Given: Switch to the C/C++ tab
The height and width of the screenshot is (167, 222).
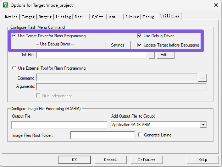Looking at the screenshot, I should (98, 17).
